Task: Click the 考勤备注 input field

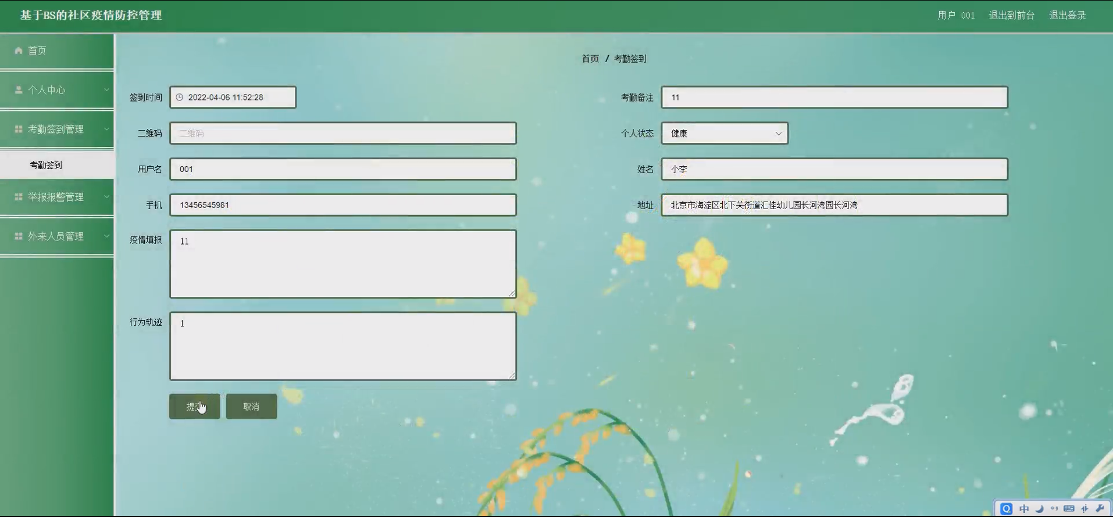Action: tap(834, 97)
